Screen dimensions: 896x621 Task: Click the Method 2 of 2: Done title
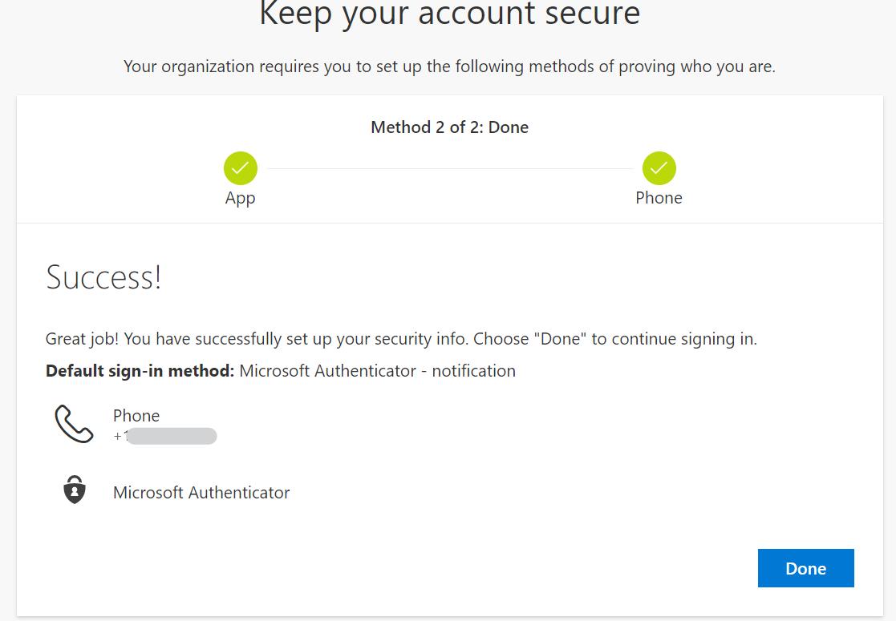[450, 127]
